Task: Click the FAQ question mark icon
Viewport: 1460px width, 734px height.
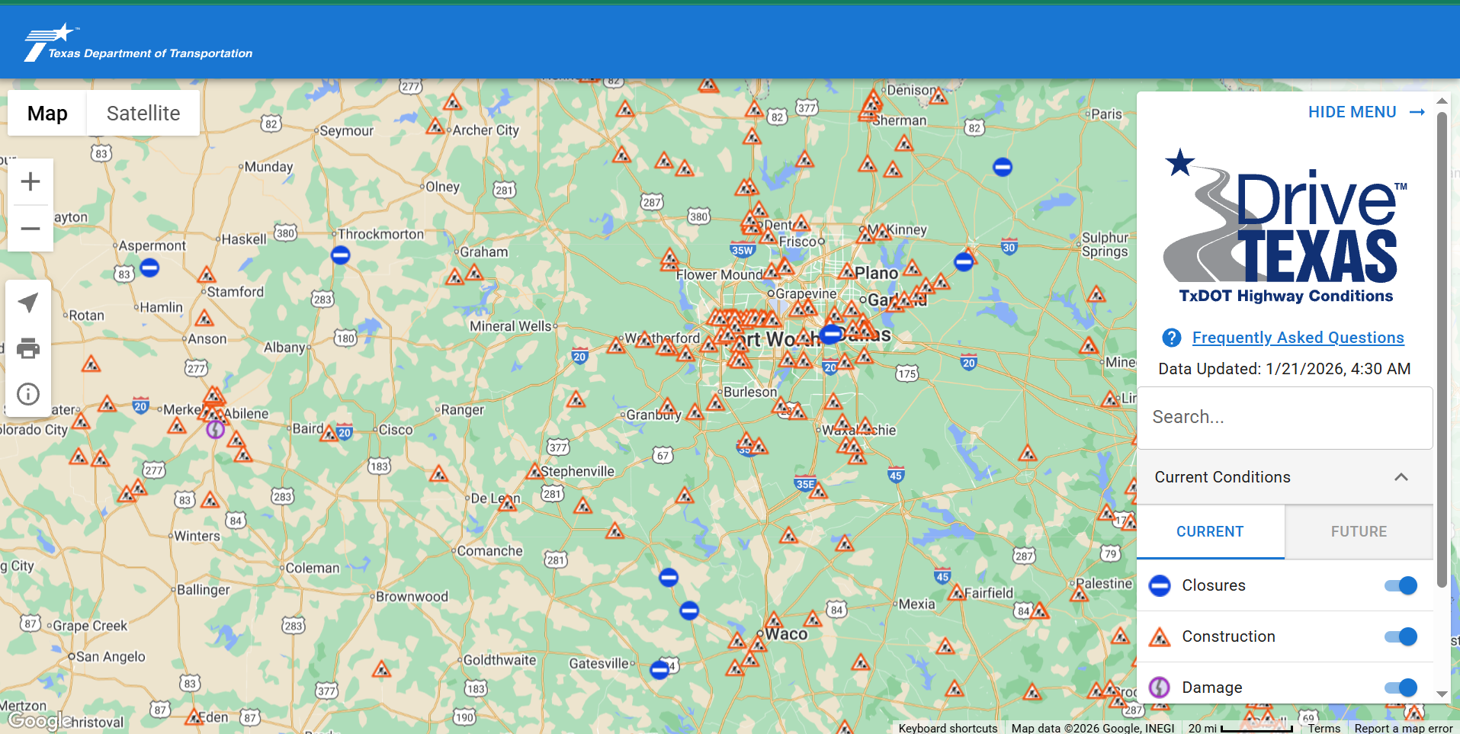Action: [1171, 338]
